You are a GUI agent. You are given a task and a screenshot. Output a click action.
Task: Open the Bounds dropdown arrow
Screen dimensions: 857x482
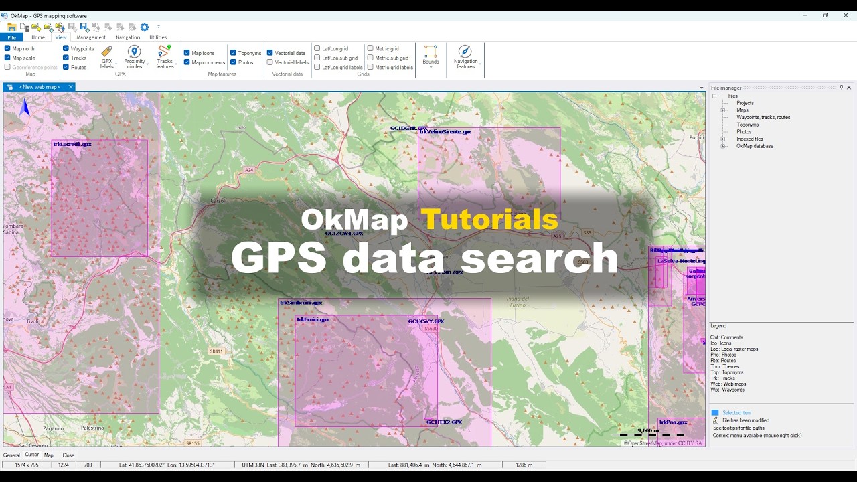click(x=431, y=67)
